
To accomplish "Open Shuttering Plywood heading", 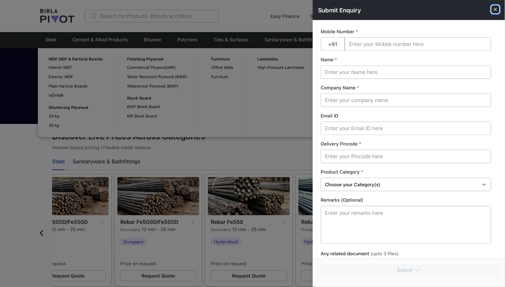I will point(68,108).
